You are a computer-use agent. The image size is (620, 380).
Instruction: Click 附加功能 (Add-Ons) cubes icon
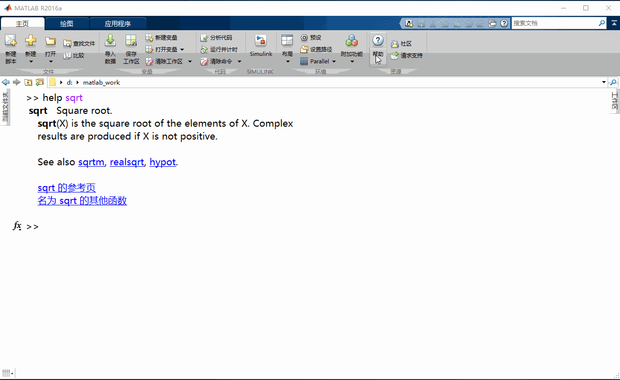352,41
